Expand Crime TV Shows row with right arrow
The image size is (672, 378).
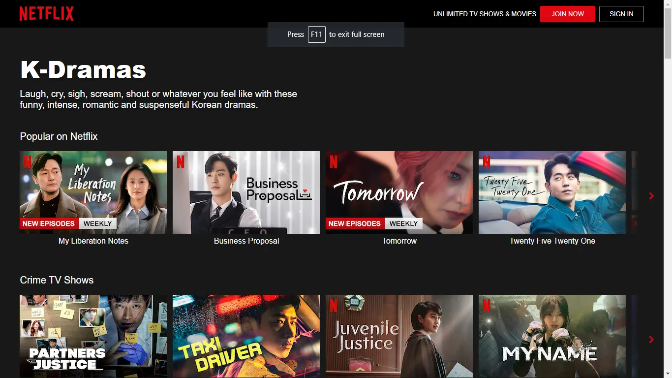[x=651, y=340]
